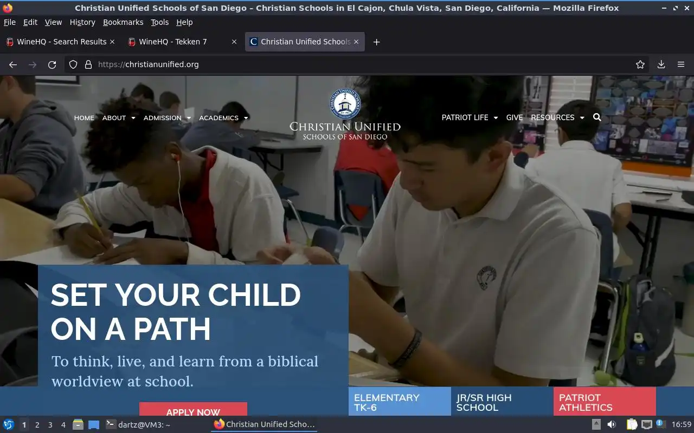Open the History menu
Viewport: 694px width, 433px height.
coord(82,22)
